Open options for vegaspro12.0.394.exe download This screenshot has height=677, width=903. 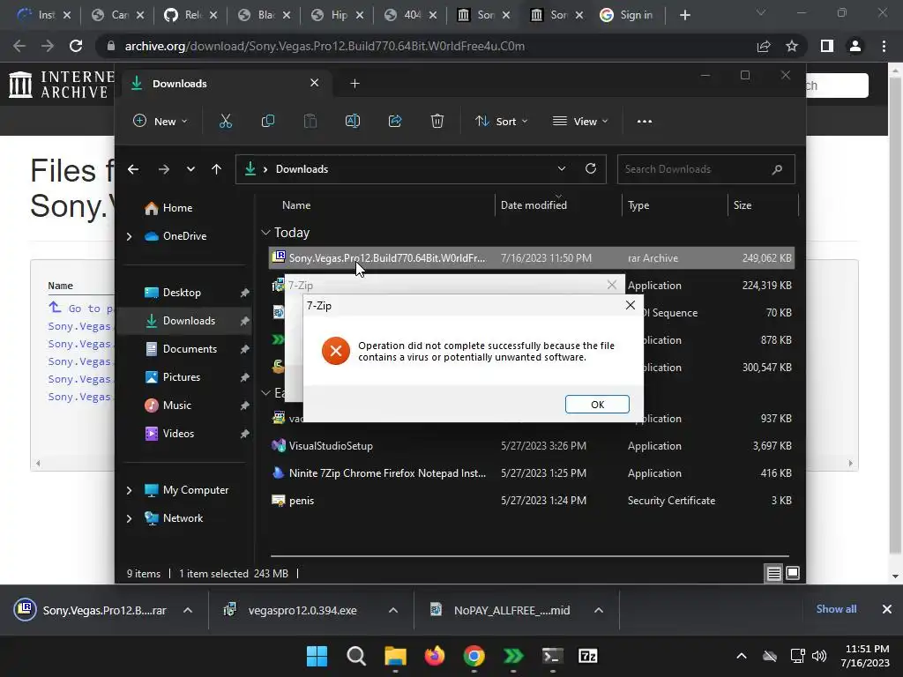[x=392, y=610]
